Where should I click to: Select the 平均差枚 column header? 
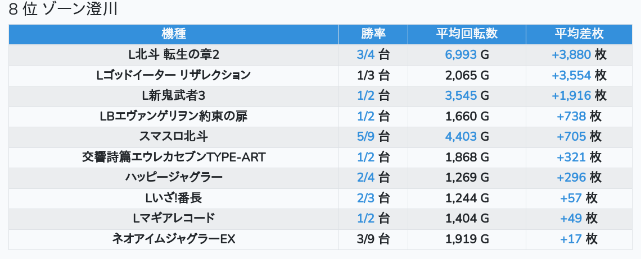(x=579, y=34)
